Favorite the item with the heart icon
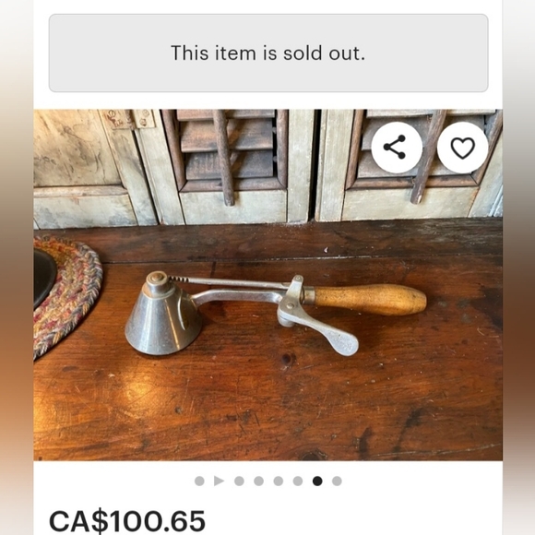535x535 pixels. coord(463,148)
